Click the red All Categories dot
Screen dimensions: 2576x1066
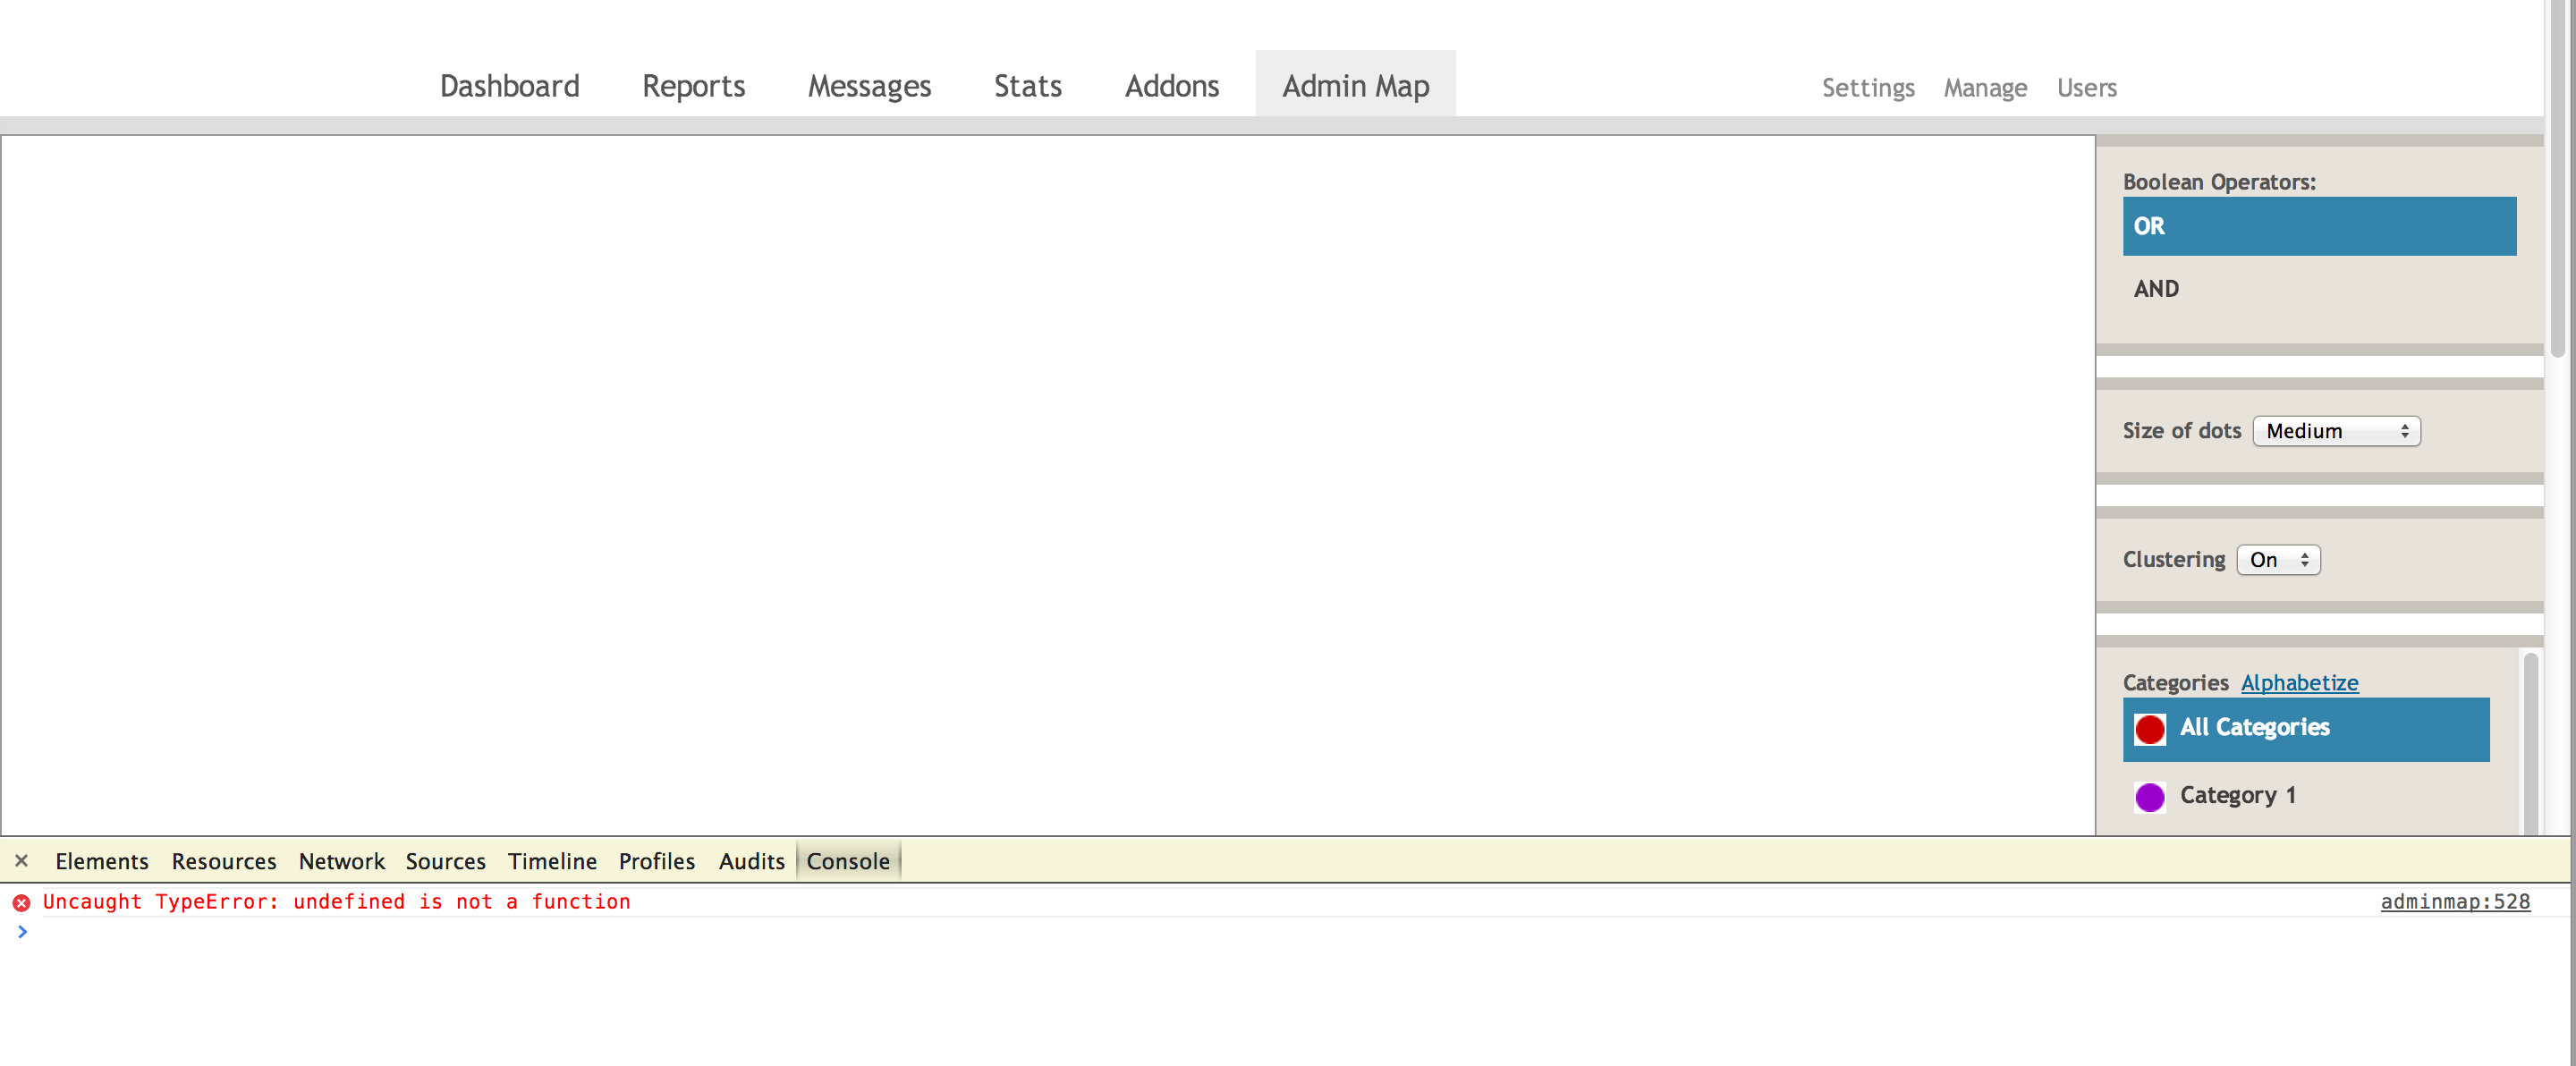tap(2149, 729)
